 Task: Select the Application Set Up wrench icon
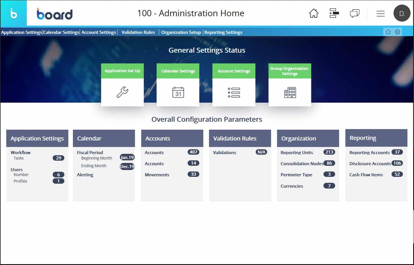pos(122,92)
